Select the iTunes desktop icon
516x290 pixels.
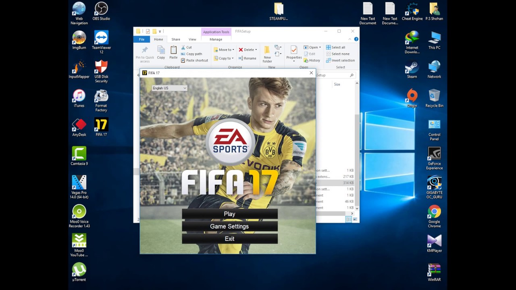(x=79, y=98)
